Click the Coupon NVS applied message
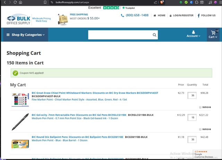Image resolution: width=222 pixels, height=160 pixels. pos(32,73)
